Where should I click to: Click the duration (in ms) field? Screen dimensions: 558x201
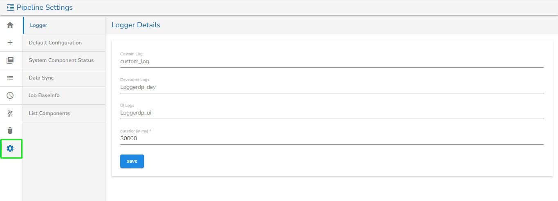331,139
